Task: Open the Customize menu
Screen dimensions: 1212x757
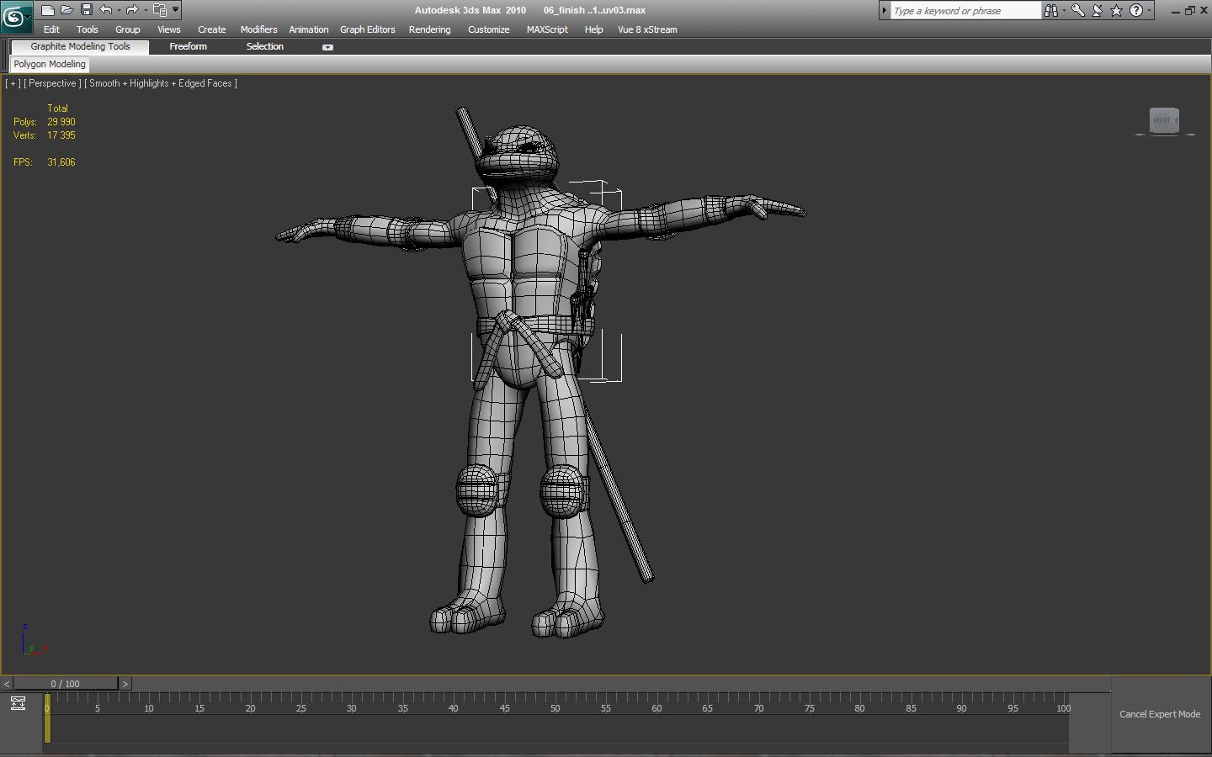Action: pos(489,29)
